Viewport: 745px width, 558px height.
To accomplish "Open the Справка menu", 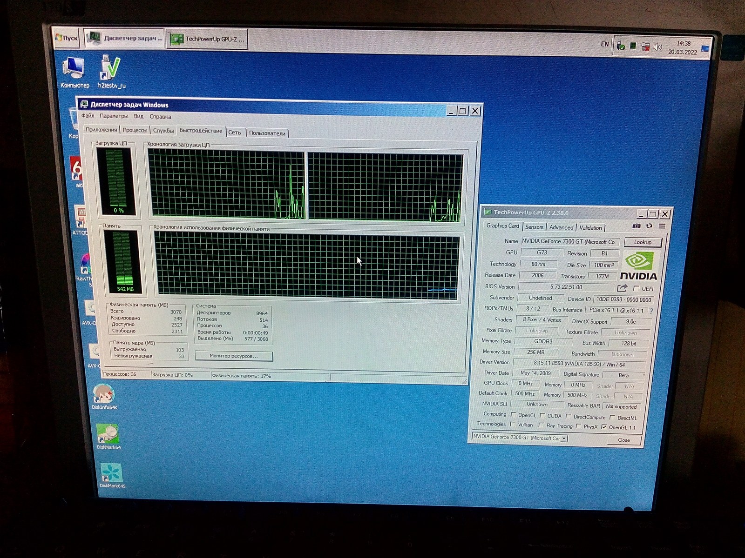I will coord(160,117).
